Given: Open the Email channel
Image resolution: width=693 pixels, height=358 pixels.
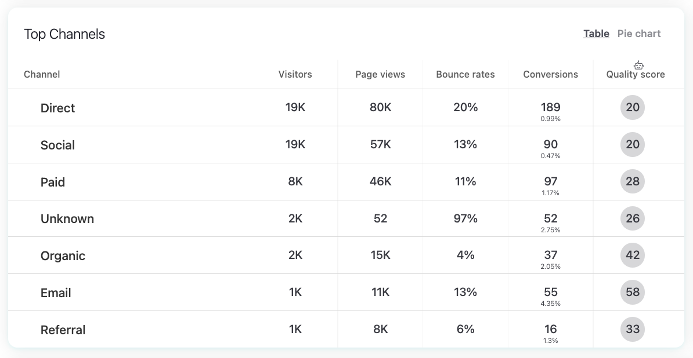Looking at the screenshot, I should 56,293.
